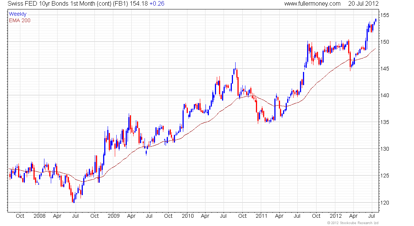The image size is (414, 226).
Task: Click the Apr label right after 2009
Action: [x=131, y=216]
